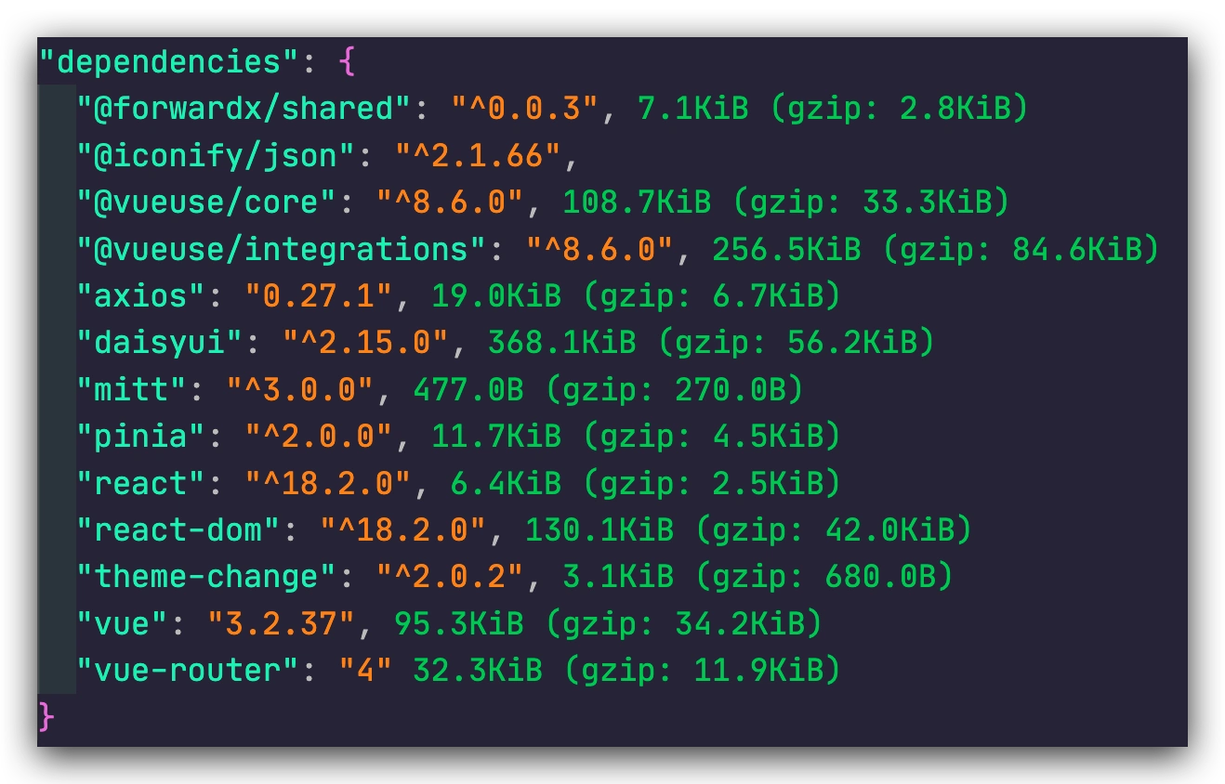Click the "daisyui" package name

click(x=160, y=343)
